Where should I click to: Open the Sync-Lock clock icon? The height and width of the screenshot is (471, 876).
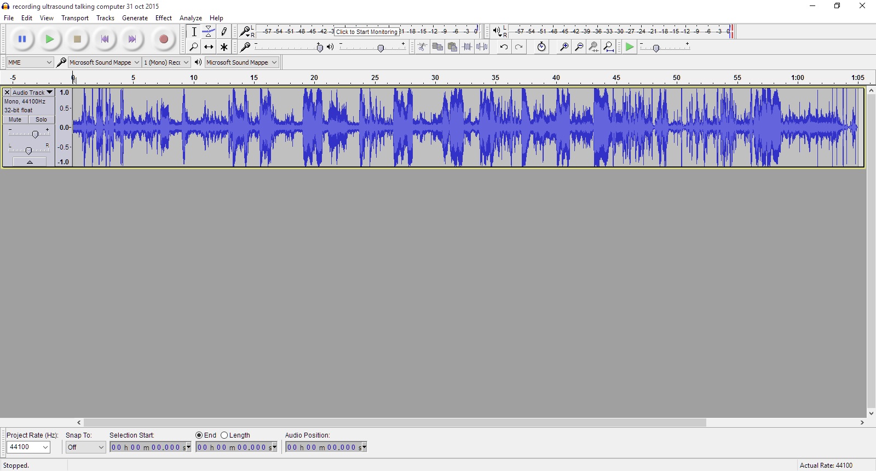click(541, 47)
